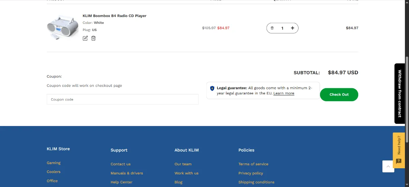Visit the Blog link
409x187 pixels.
[179, 182]
